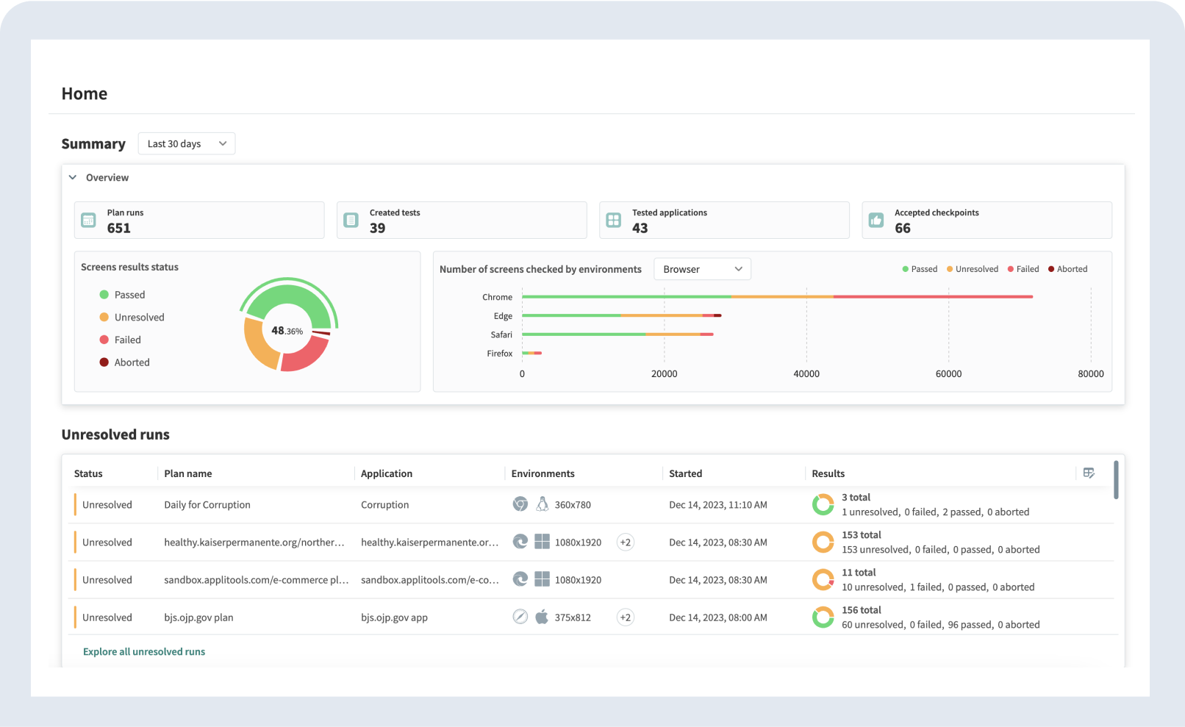Click the Explore all unresolved runs link
The height and width of the screenshot is (727, 1185).
coord(144,651)
